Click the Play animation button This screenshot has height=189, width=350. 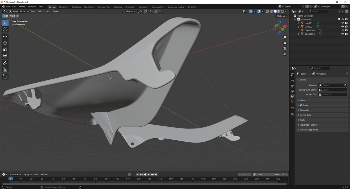pyautogui.click(x=148, y=175)
